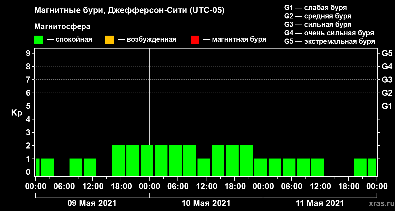This screenshot has height=211, width=395.
Task: Click the orange 'возбужденная' legend swatch
Action: (x=110, y=40)
